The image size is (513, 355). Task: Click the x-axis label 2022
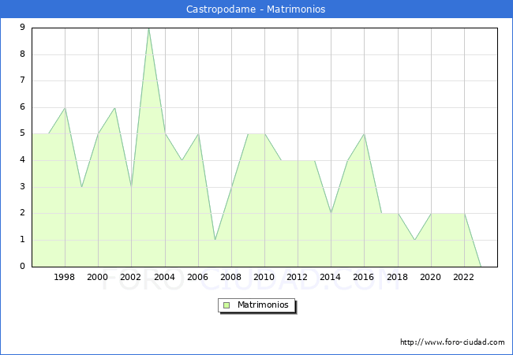[x=463, y=277]
